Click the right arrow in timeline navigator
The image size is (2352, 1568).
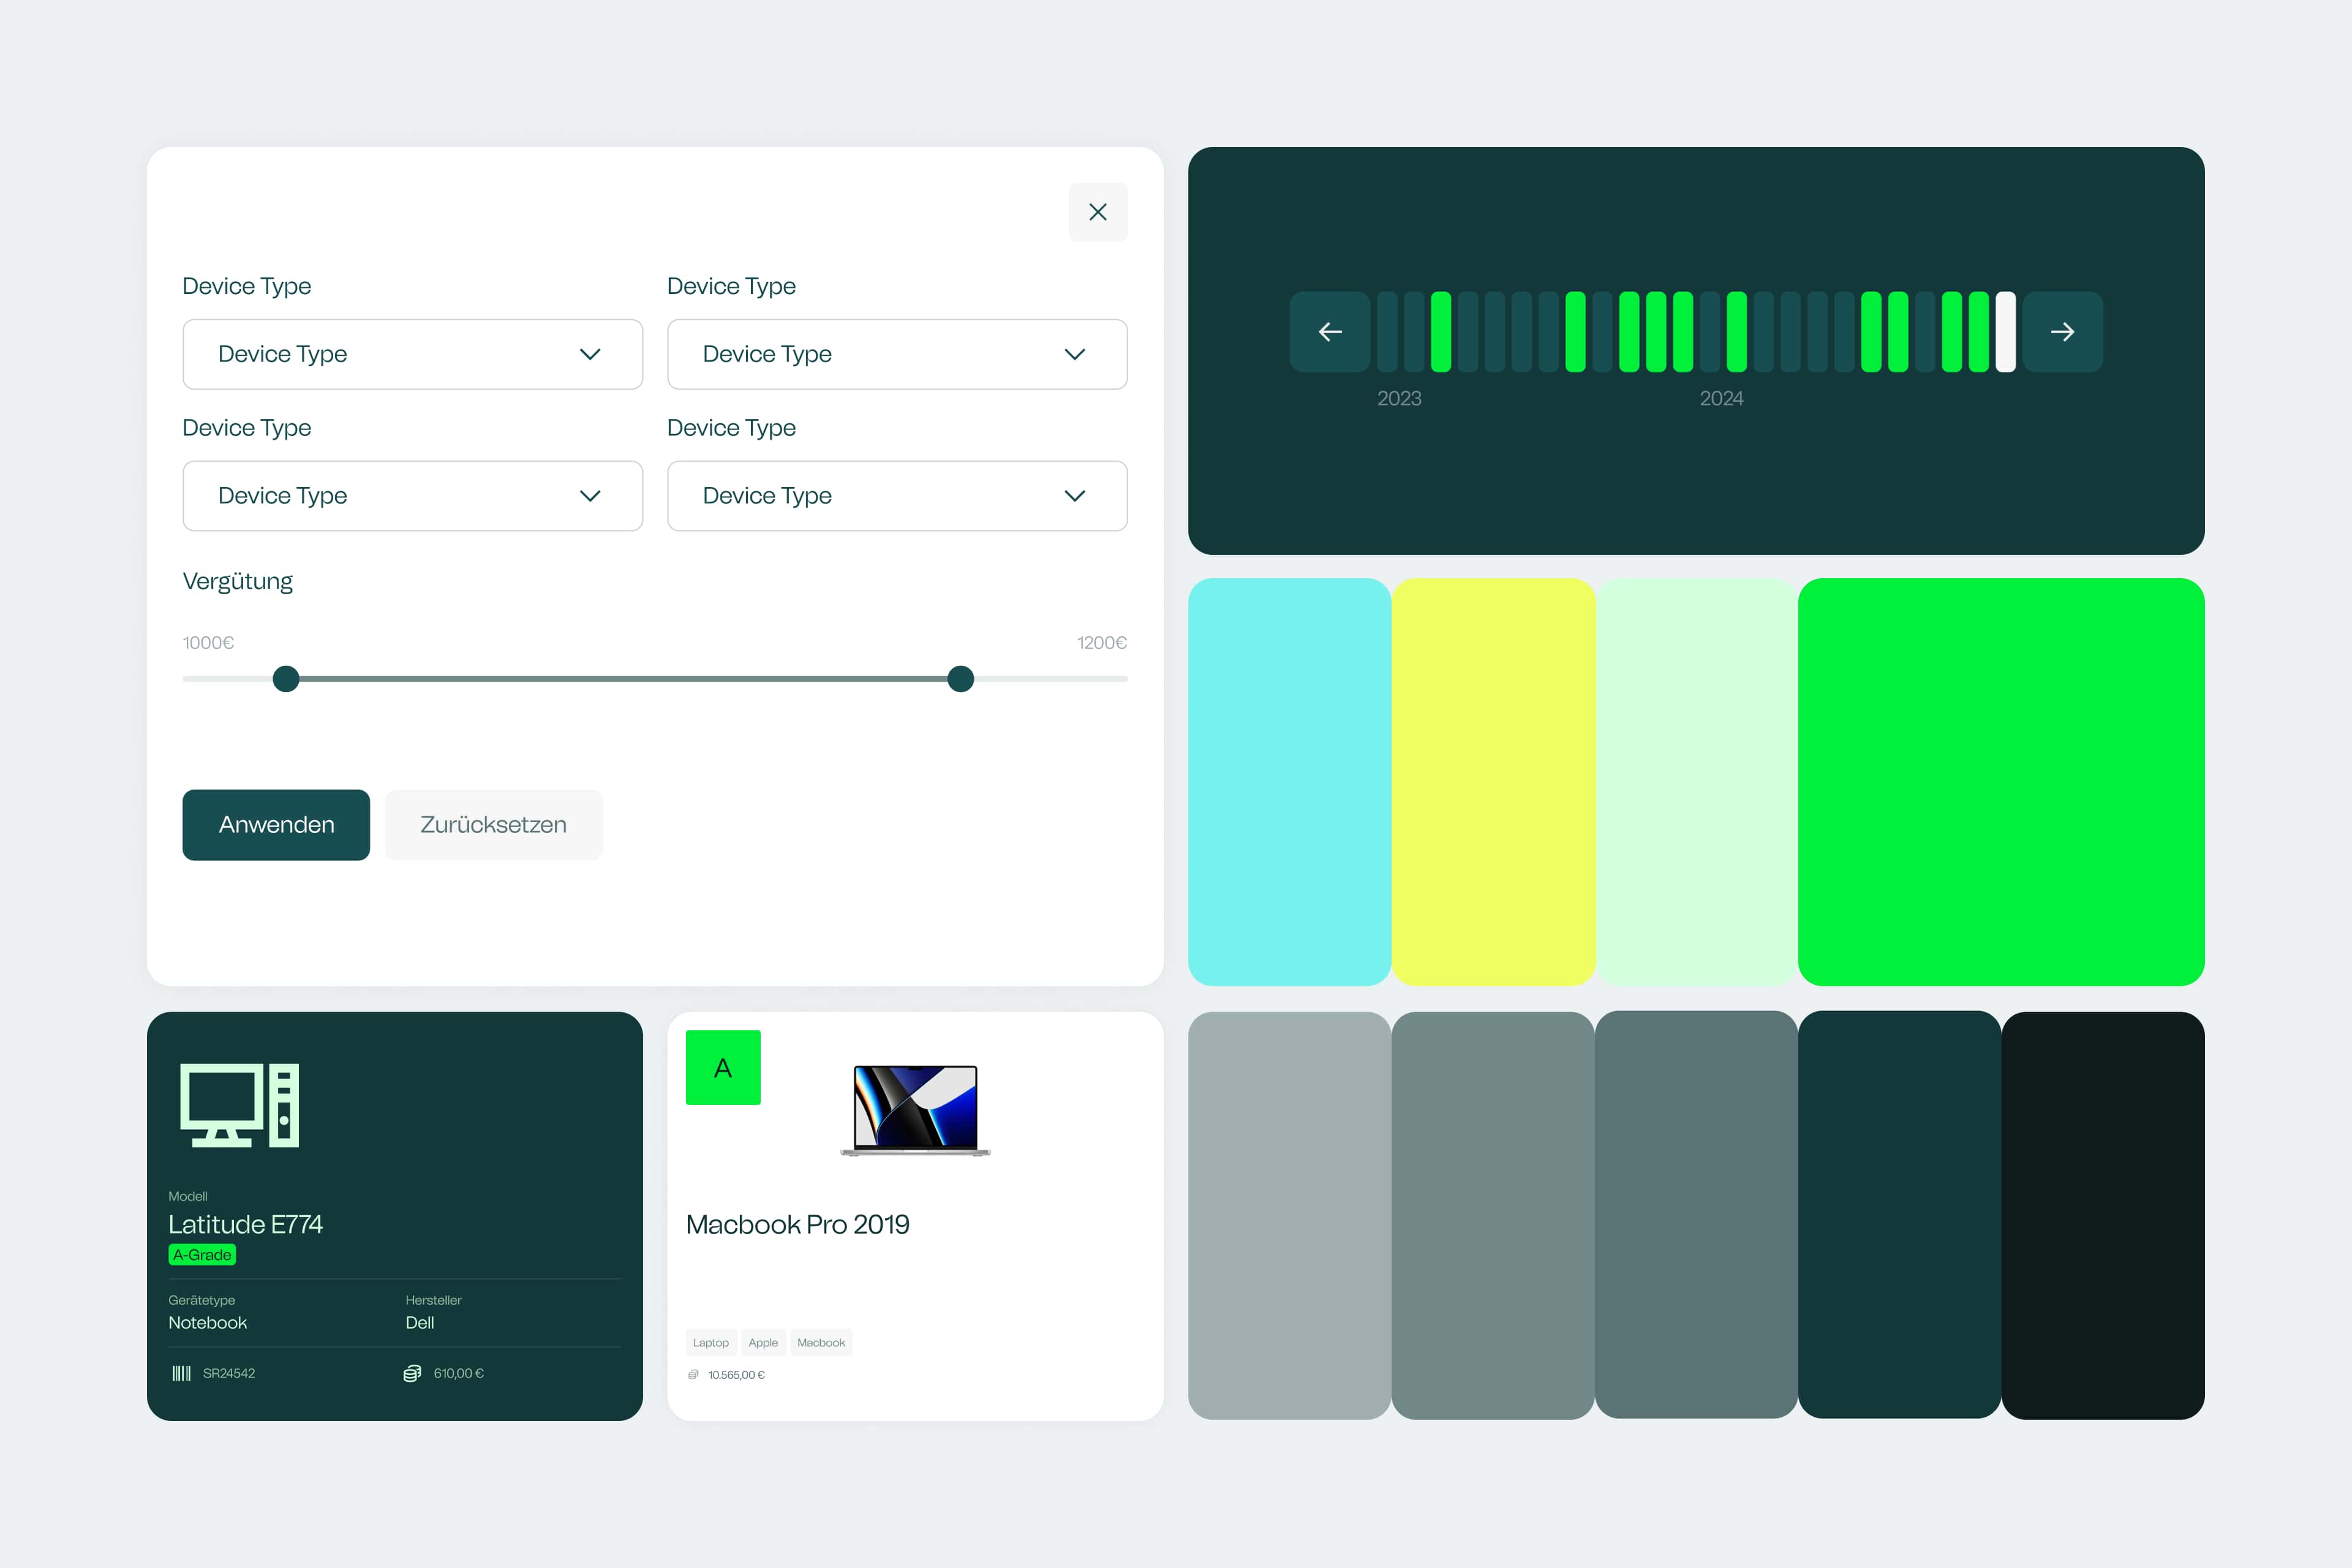[2062, 332]
